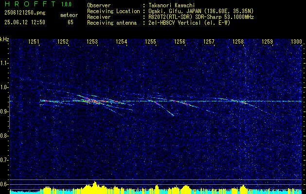Viewport: 306px width, 194px height.
Task: Click the 0.9 kHz axis label
Action: tap(4, 112)
